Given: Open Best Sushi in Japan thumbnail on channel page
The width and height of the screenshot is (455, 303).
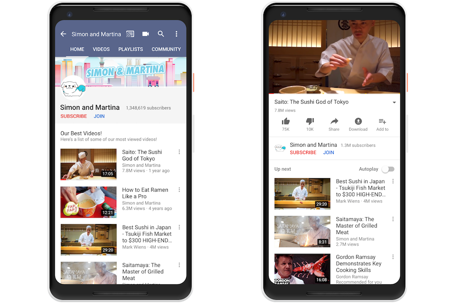Looking at the screenshot, I should point(89,240).
